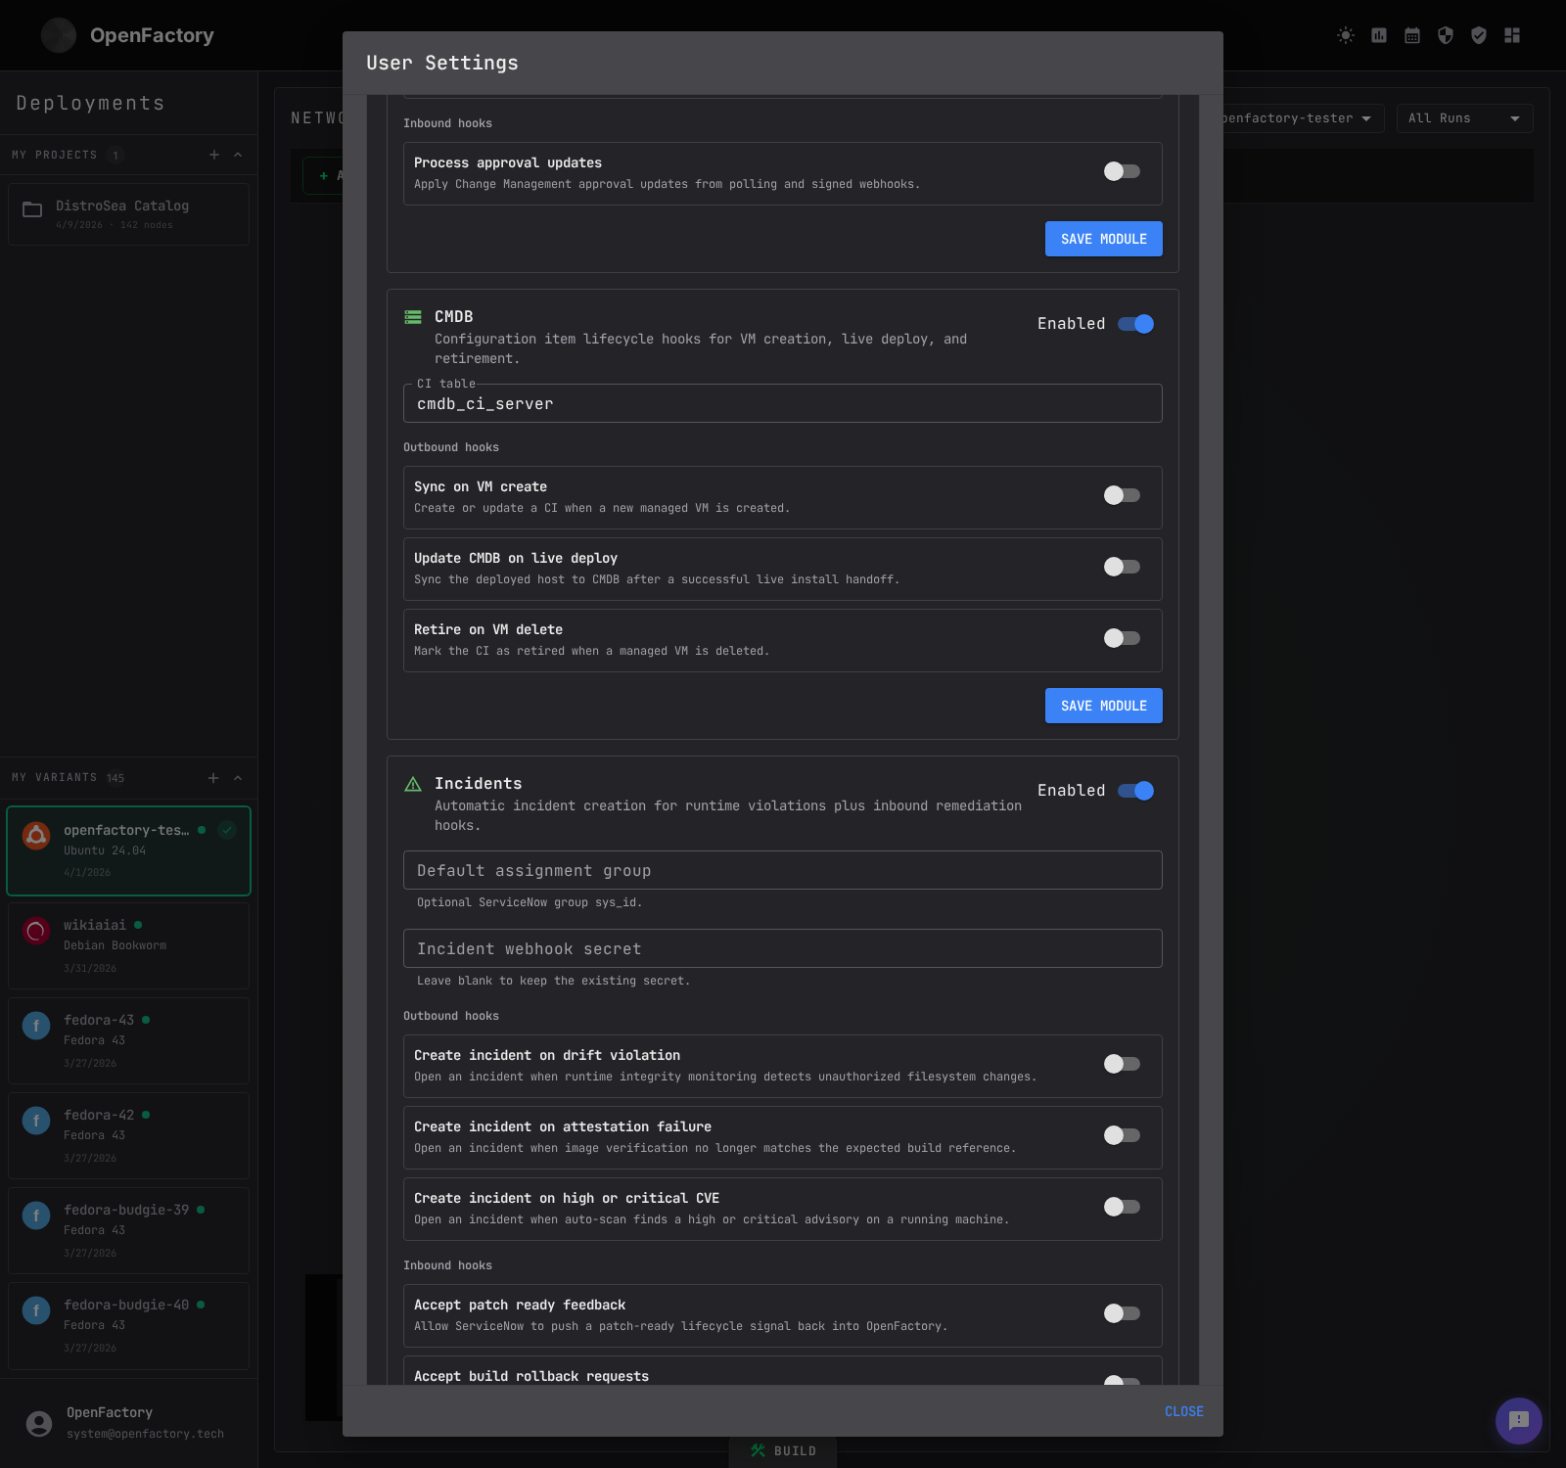Click the sun brightness icon in top bar
This screenshot has height=1468, width=1566.
point(1345,35)
